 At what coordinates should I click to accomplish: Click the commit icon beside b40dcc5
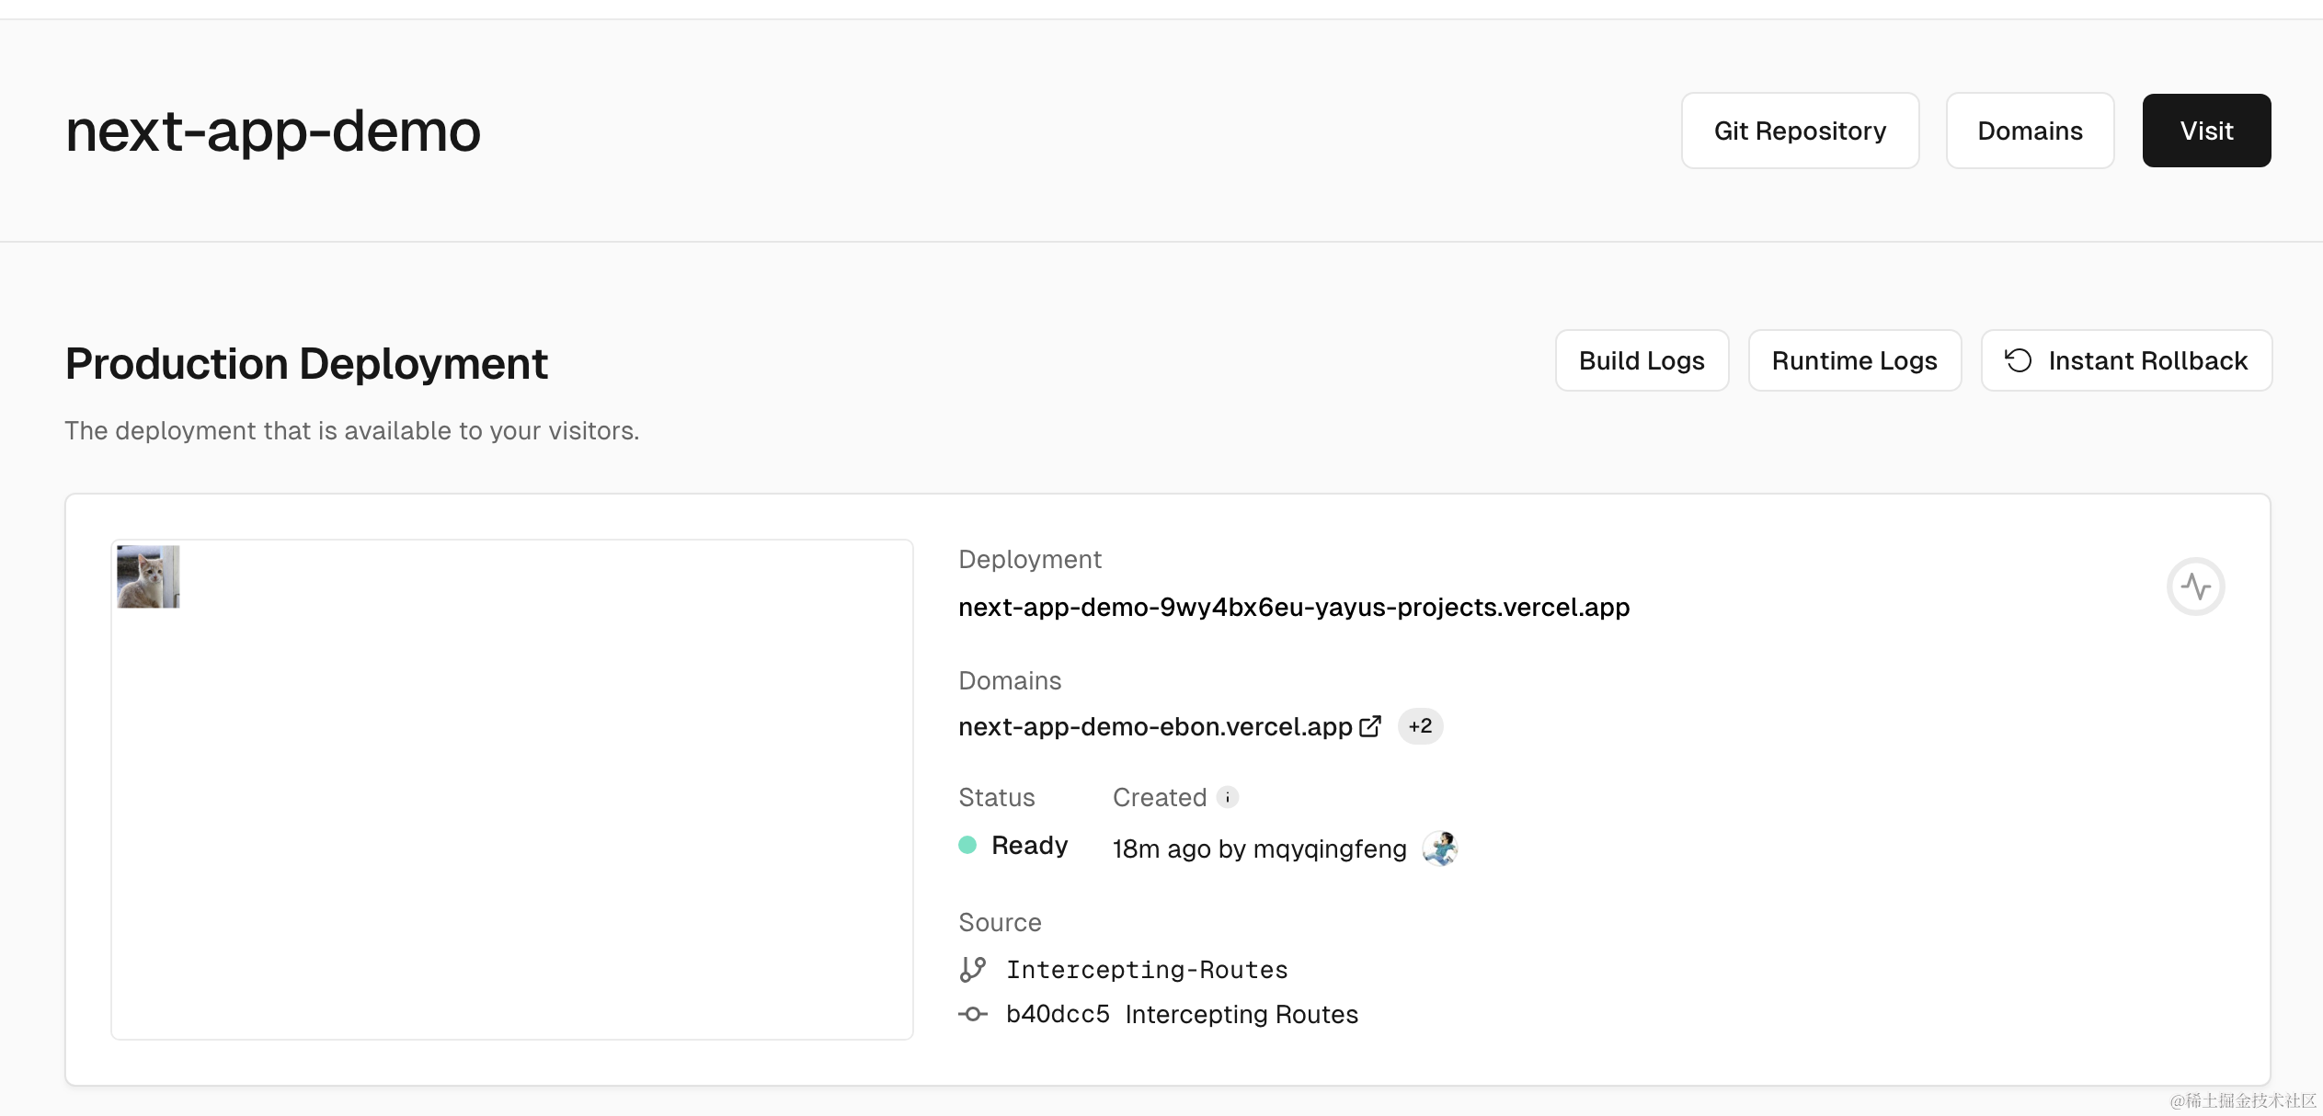(x=972, y=1014)
